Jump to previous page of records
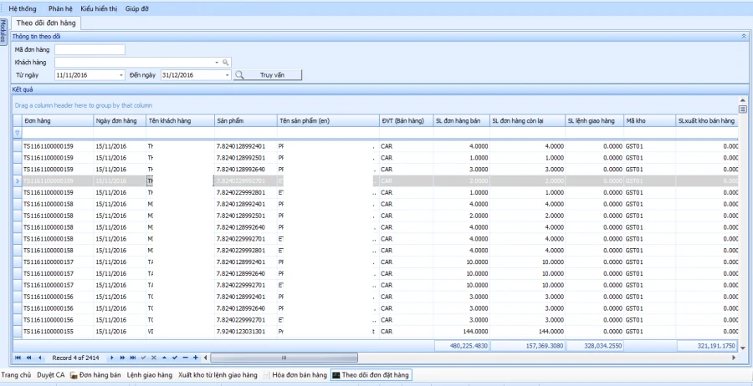The height and width of the screenshot is (386, 753). [28, 358]
